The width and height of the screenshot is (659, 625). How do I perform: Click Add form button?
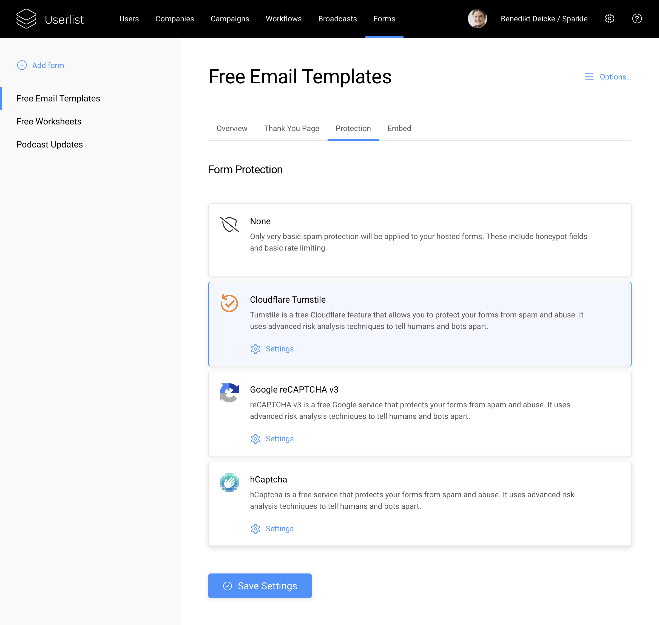click(x=41, y=65)
